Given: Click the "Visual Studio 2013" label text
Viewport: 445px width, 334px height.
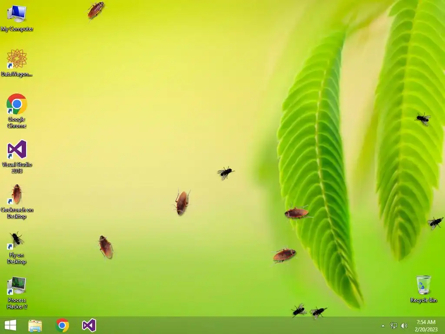Looking at the screenshot, I should pos(17,167).
